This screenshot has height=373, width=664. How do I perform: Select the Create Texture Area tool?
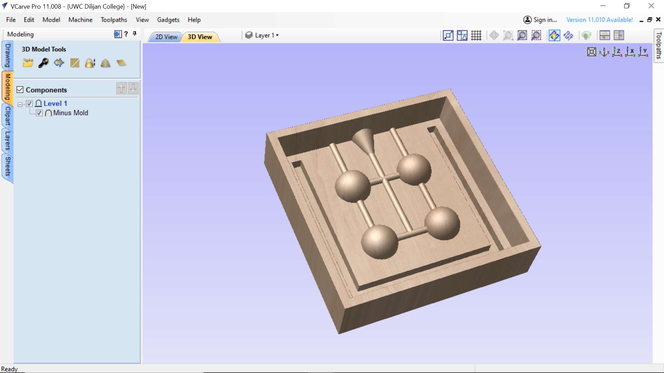coord(75,63)
